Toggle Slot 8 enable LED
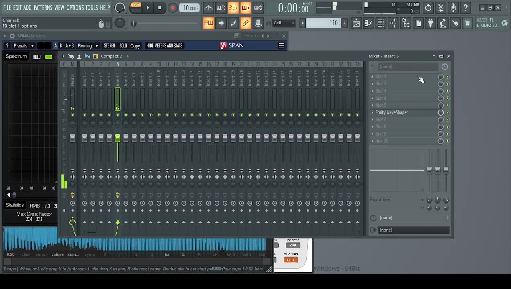511x289 pixels. [x=448, y=127]
